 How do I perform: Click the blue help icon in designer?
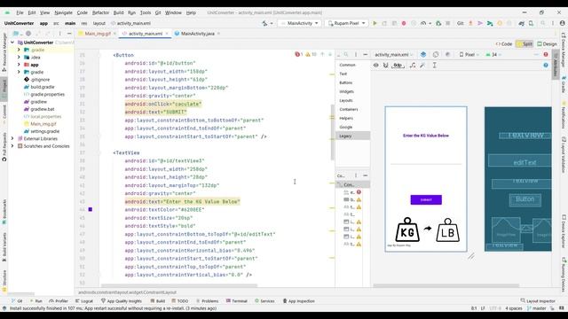point(546,65)
